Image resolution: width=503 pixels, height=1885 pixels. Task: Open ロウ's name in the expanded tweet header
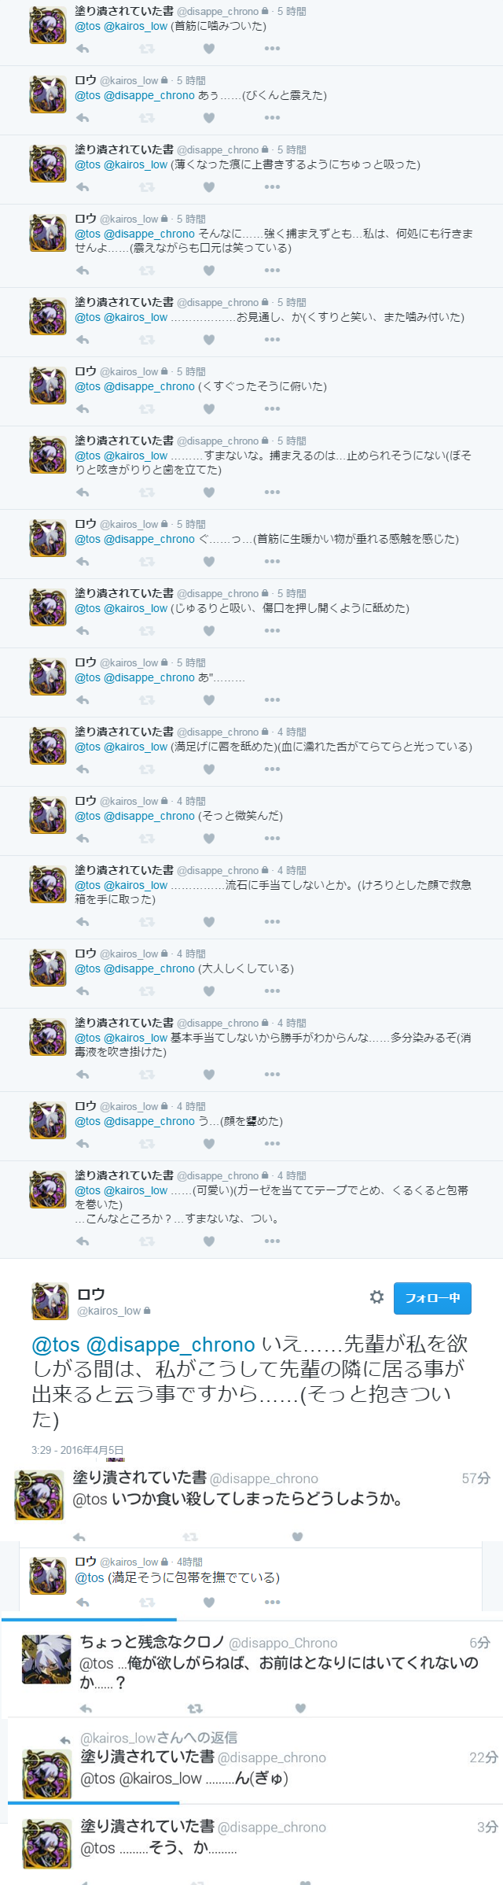pos(91,1294)
